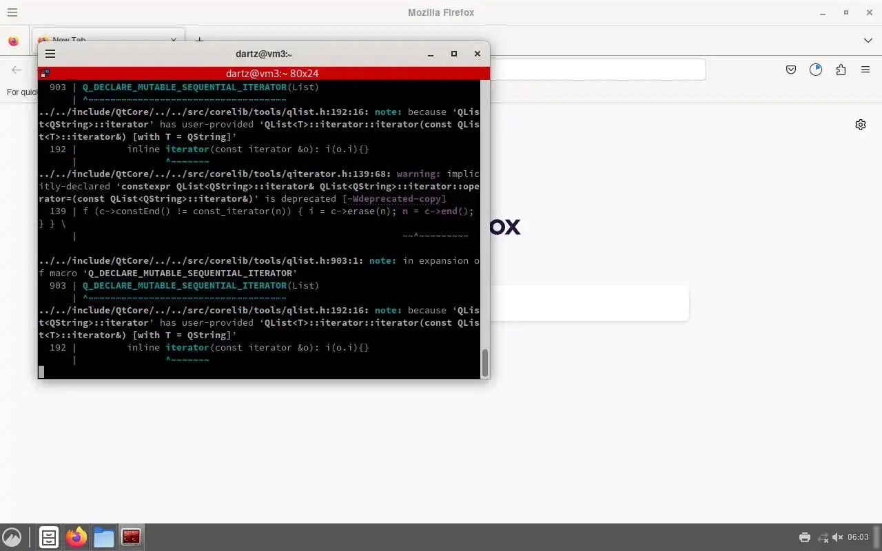Launch Firefox from the taskbar

click(x=76, y=537)
